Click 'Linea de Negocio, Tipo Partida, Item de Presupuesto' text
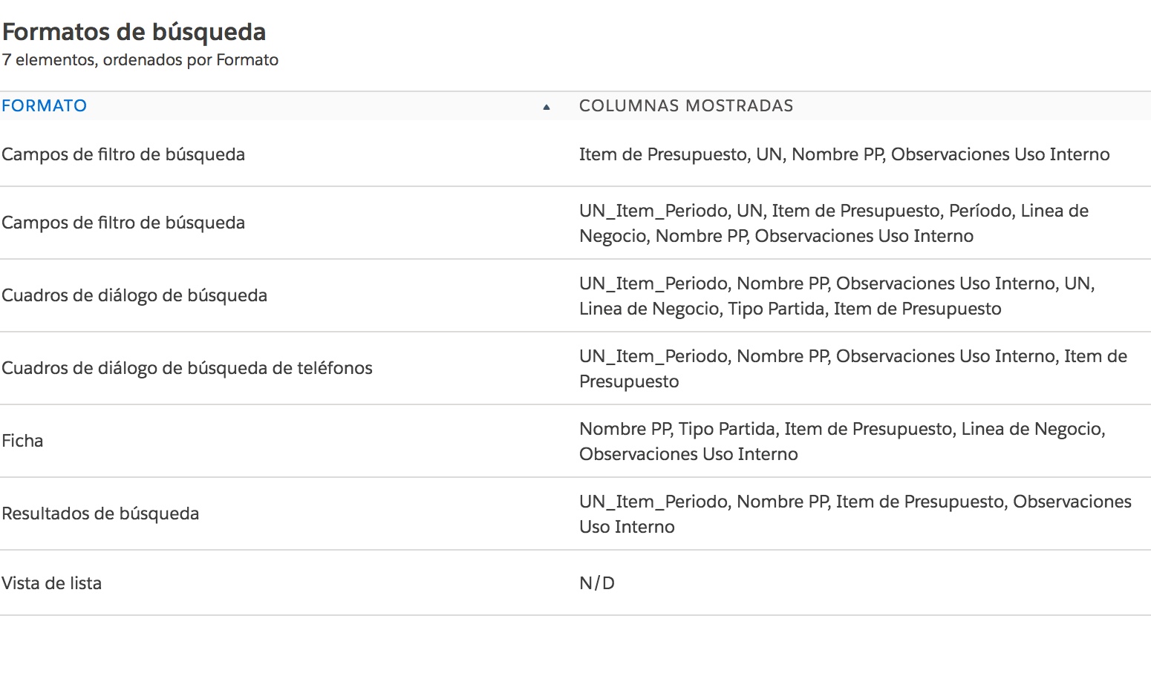Viewport: 1151px width, 699px height. coord(790,309)
